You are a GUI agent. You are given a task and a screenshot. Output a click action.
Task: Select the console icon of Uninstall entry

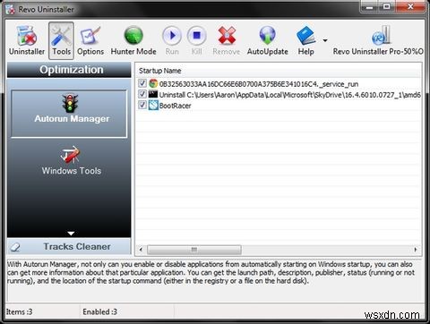[x=153, y=94]
